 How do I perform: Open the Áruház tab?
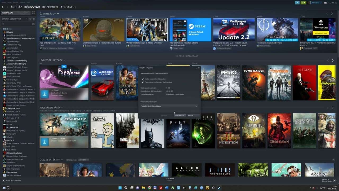[16, 7]
